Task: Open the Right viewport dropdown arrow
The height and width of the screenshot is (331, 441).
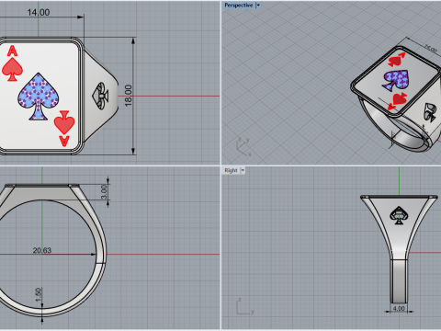Action: [243, 170]
